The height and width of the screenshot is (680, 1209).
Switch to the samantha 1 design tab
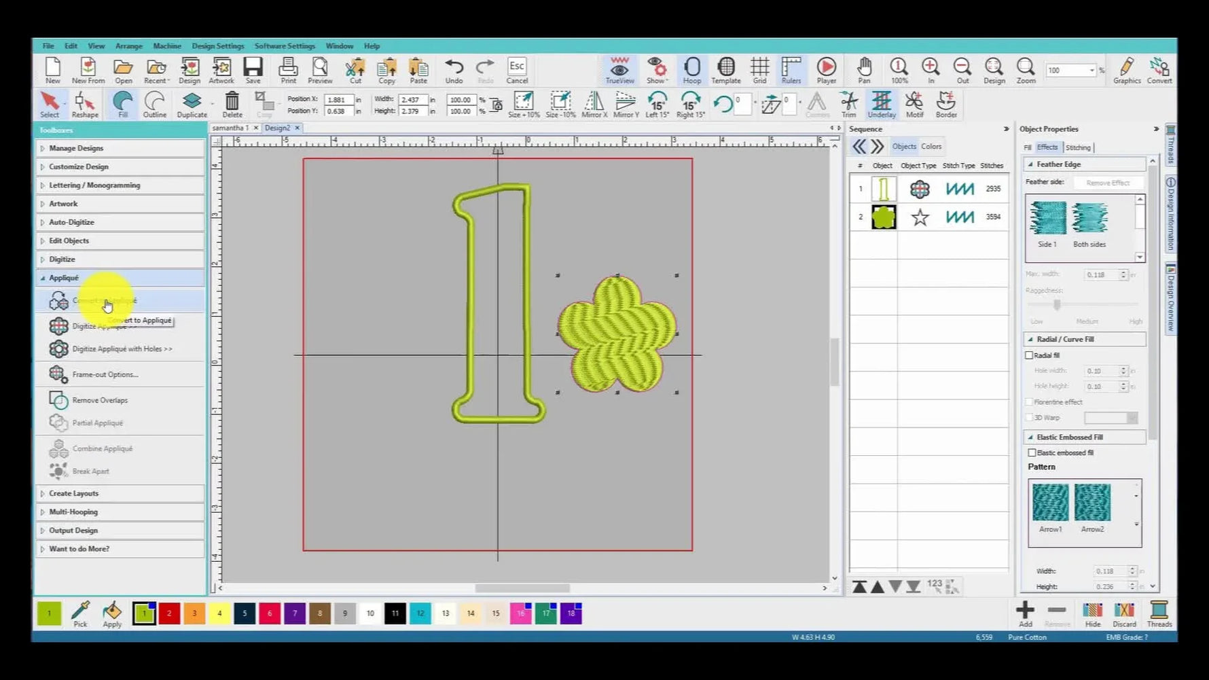(x=231, y=128)
